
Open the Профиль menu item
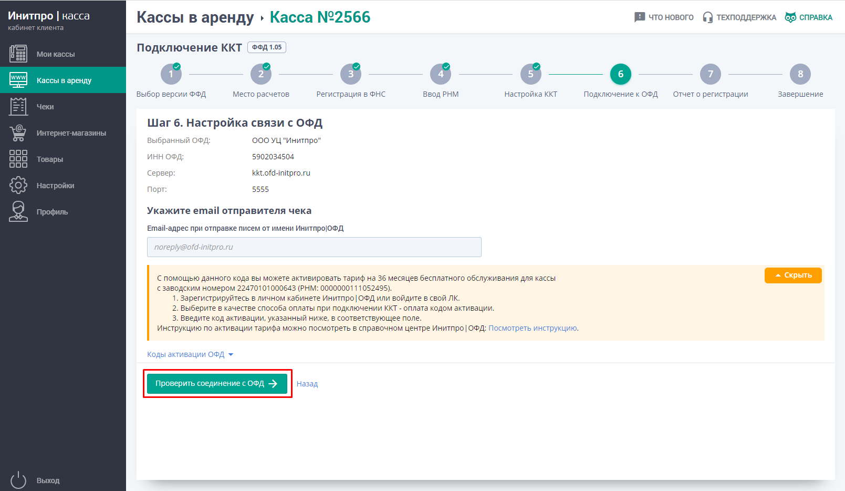coord(63,211)
